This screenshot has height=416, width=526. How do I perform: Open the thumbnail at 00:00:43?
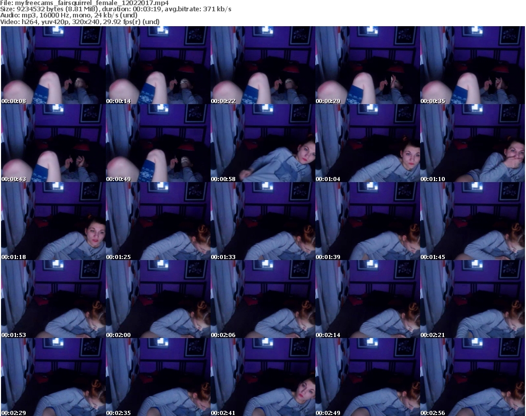point(53,143)
